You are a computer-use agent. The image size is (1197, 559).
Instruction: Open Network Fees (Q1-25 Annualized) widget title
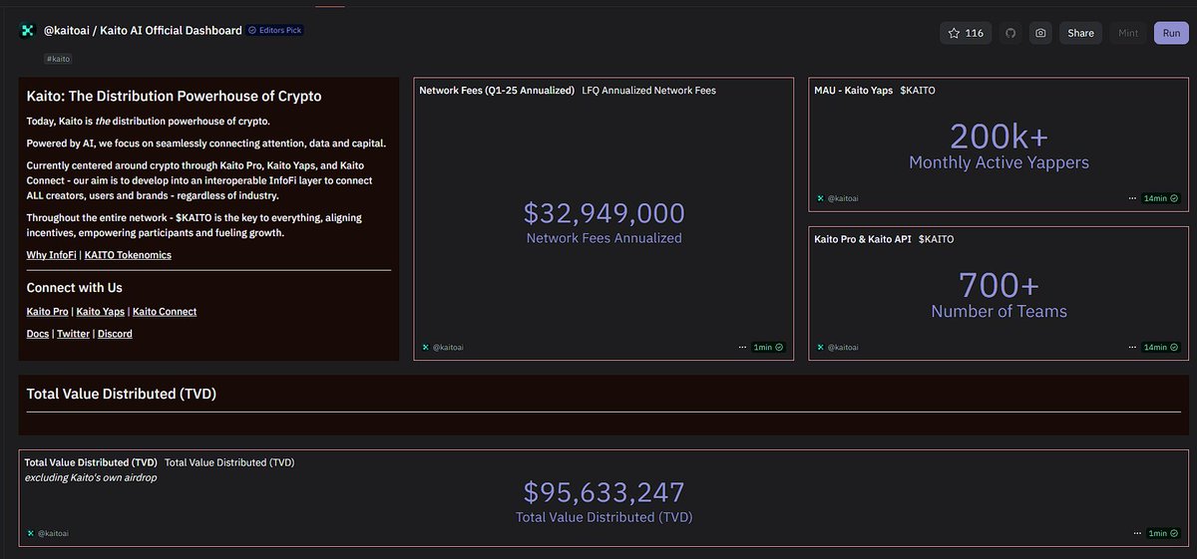coord(498,90)
